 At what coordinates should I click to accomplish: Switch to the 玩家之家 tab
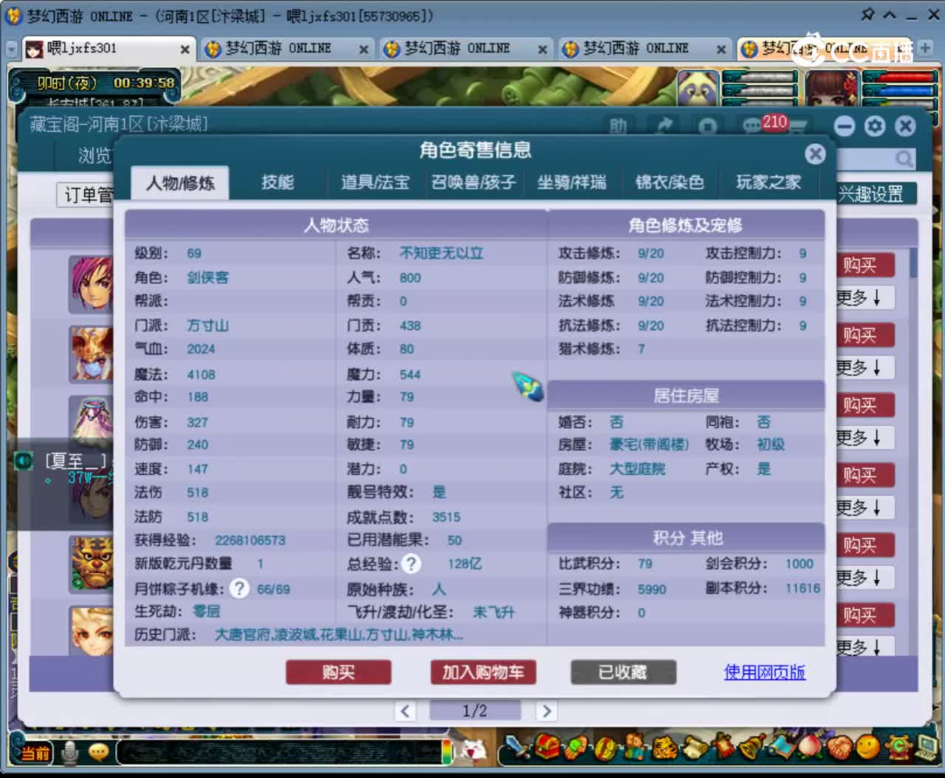pyautogui.click(x=769, y=182)
